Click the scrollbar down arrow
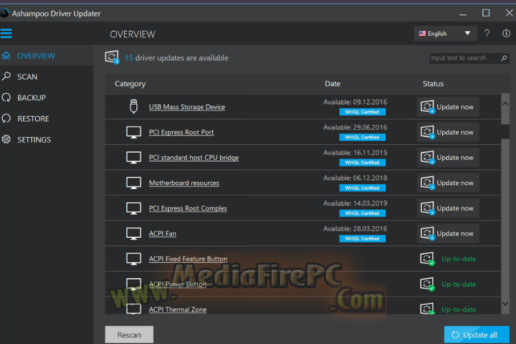 (505, 304)
